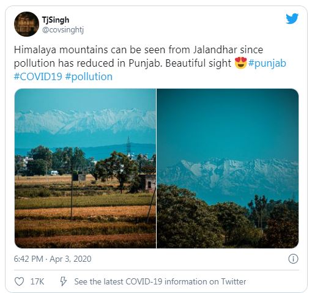Click the tweet text about Himalaya mountains
The width and height of the screenshot is (312, 293).
pyautogui.click(x=150, y=63)
